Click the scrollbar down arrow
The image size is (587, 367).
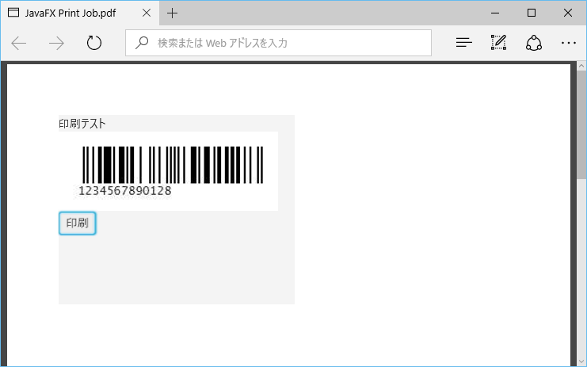point(581,361)
